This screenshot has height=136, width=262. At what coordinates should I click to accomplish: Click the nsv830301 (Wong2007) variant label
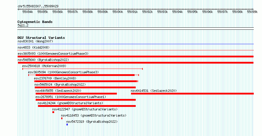[x=35, y=41]
